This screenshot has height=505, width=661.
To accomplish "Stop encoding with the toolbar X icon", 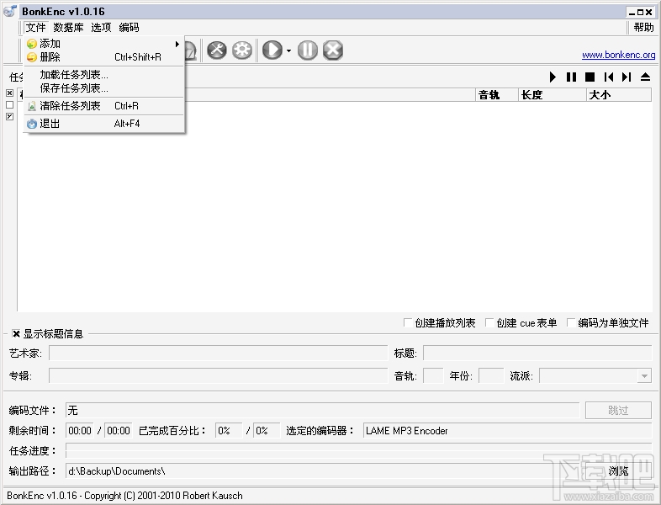I will pyautogui.click(x=333, y=50).
